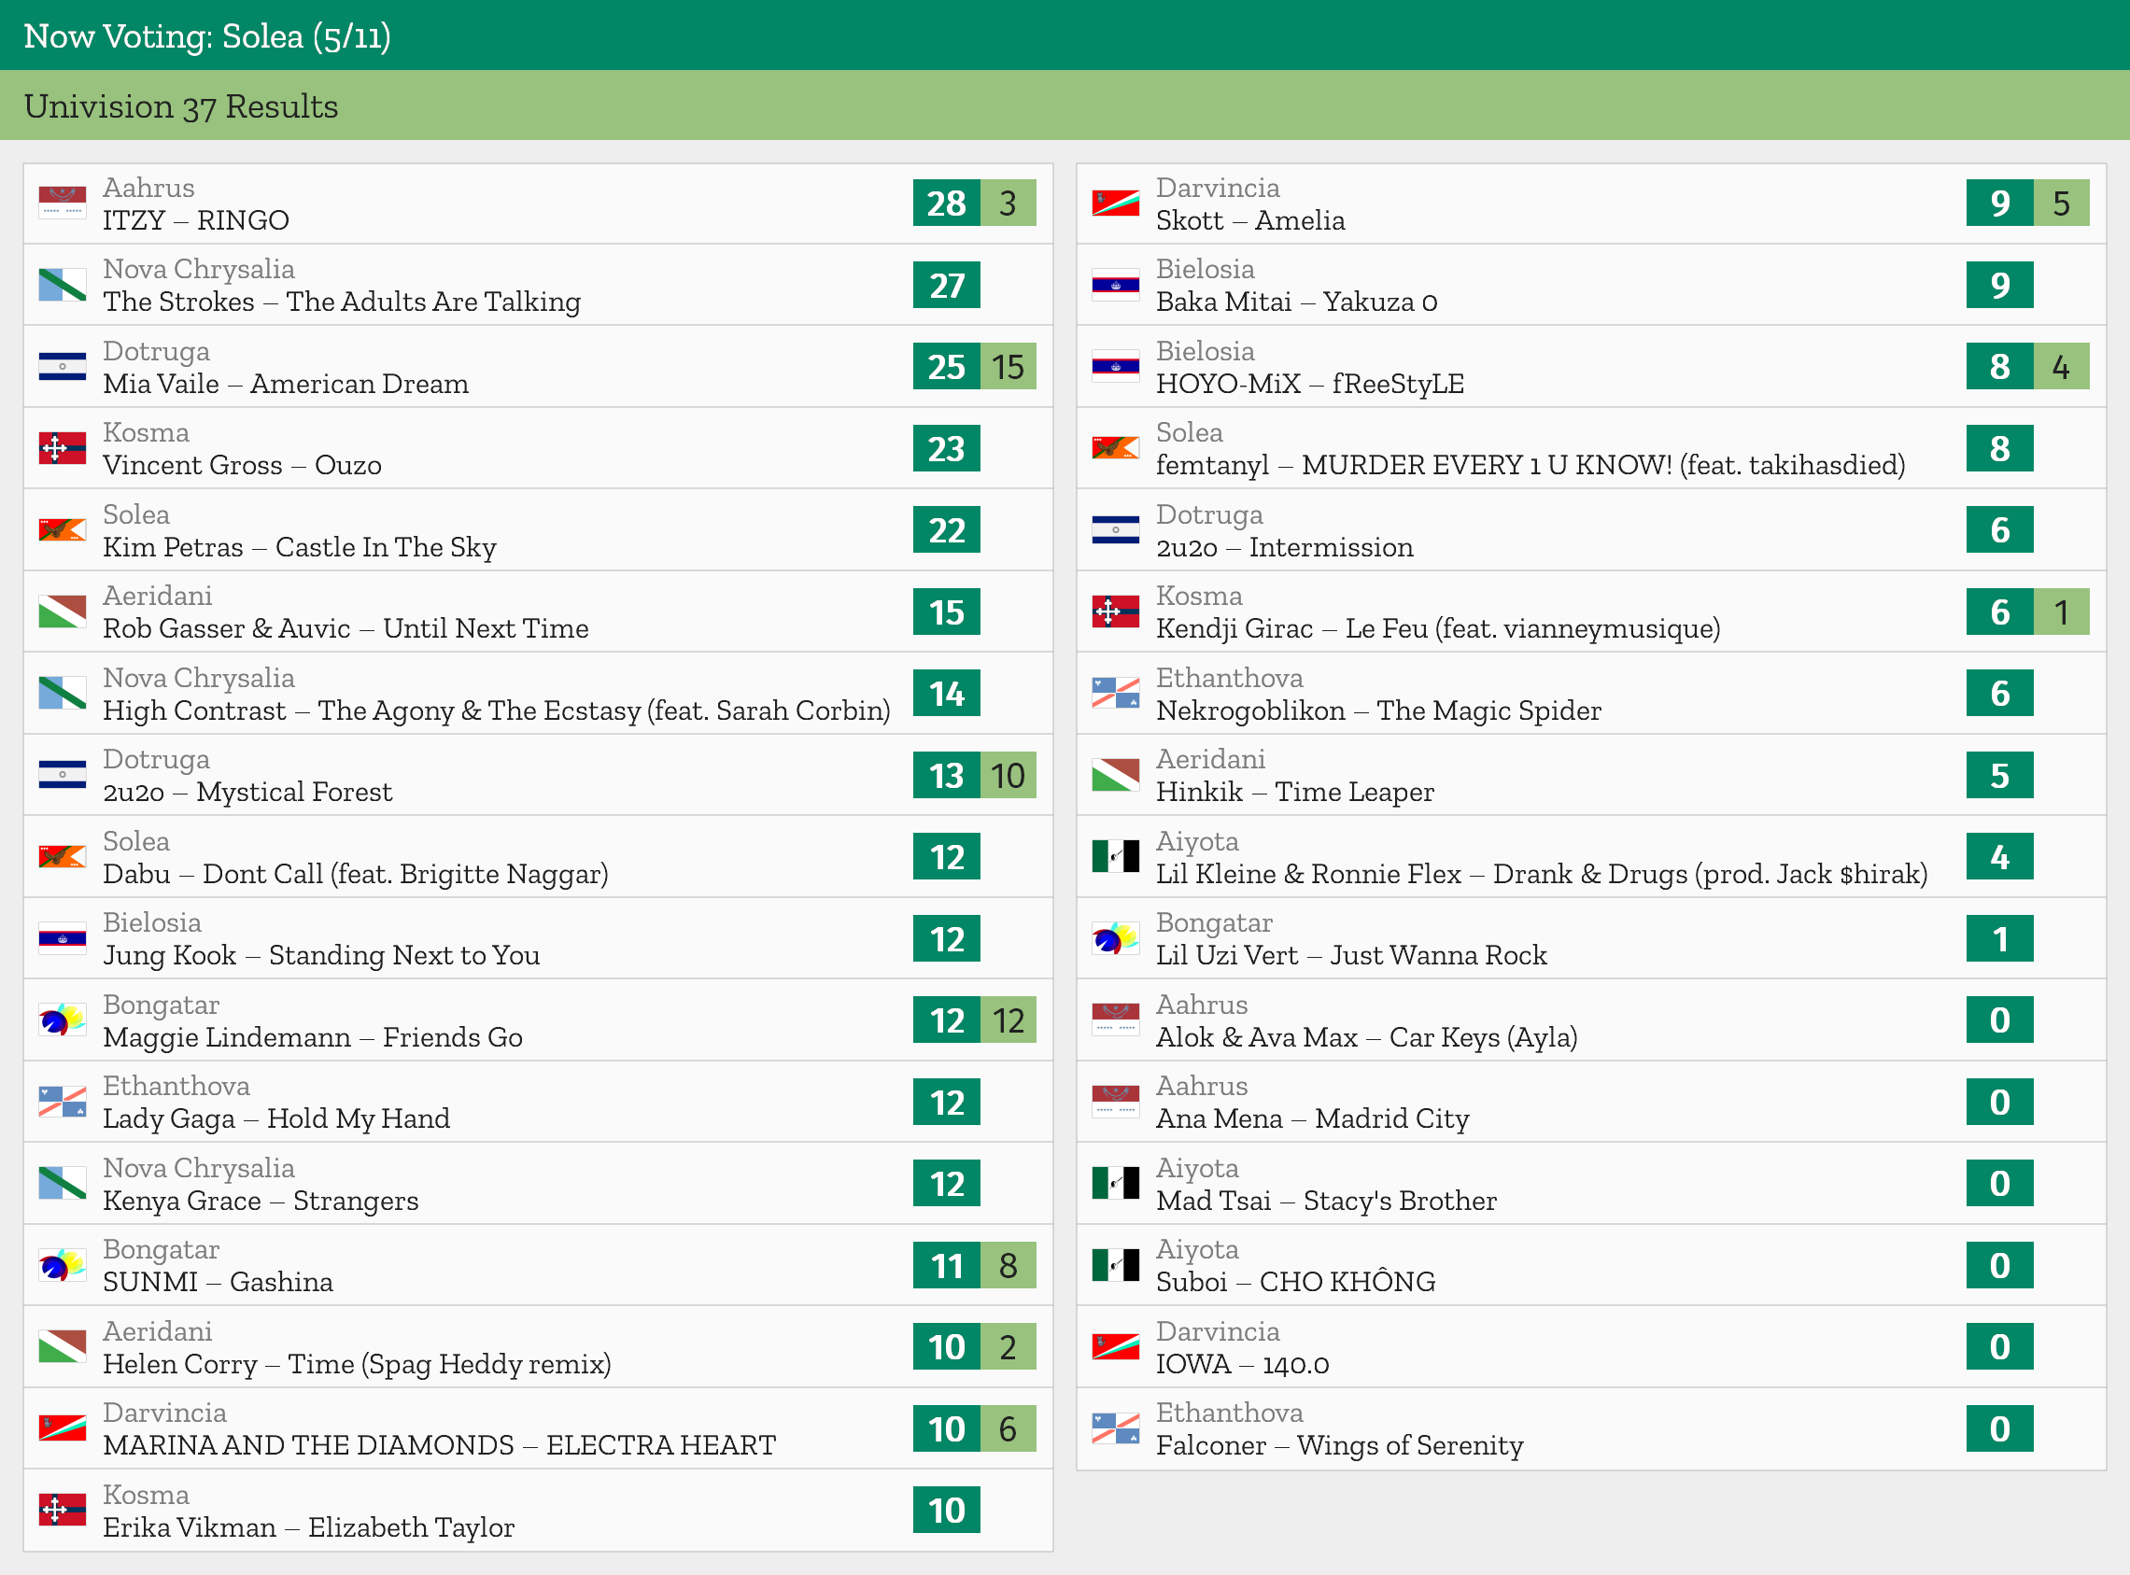Click the song title Erika Vikman – Elizabeth Taylor

309,1527
